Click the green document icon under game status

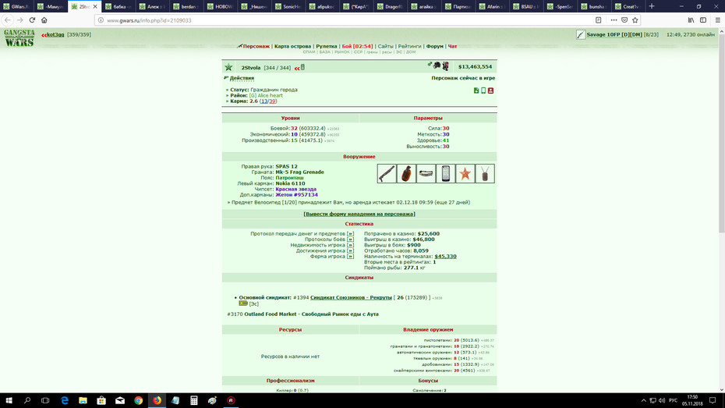[x=476, y=90]
